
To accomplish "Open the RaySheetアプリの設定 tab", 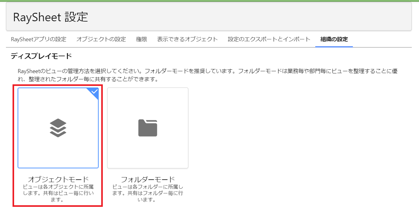I will pyautogui.click(x=39, y=39).
